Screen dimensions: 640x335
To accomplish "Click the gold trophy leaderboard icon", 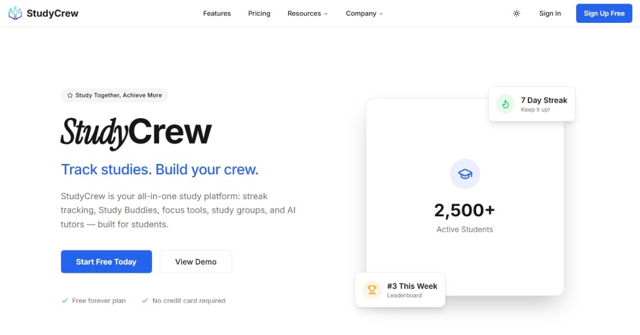I will (x=372, y=290).
